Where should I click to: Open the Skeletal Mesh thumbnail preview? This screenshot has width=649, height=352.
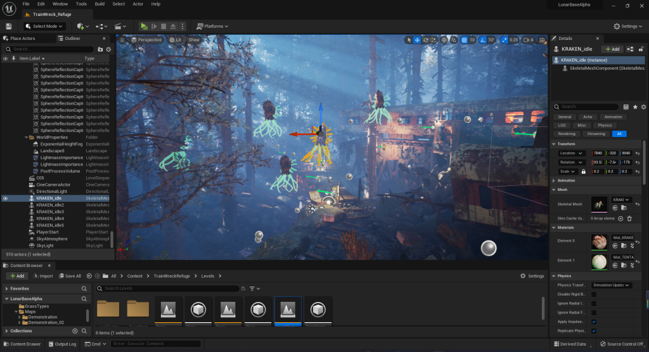(599, 204)
